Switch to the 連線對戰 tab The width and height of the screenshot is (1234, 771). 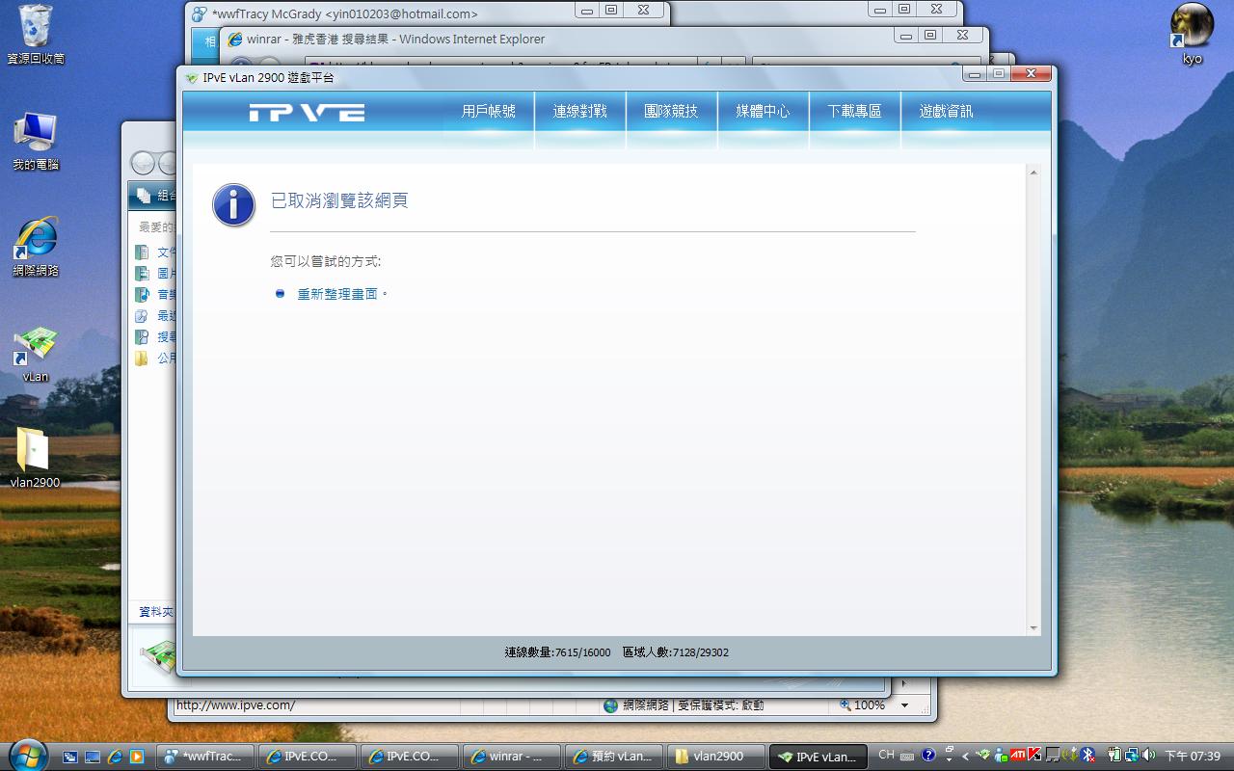tap(580, 112)
